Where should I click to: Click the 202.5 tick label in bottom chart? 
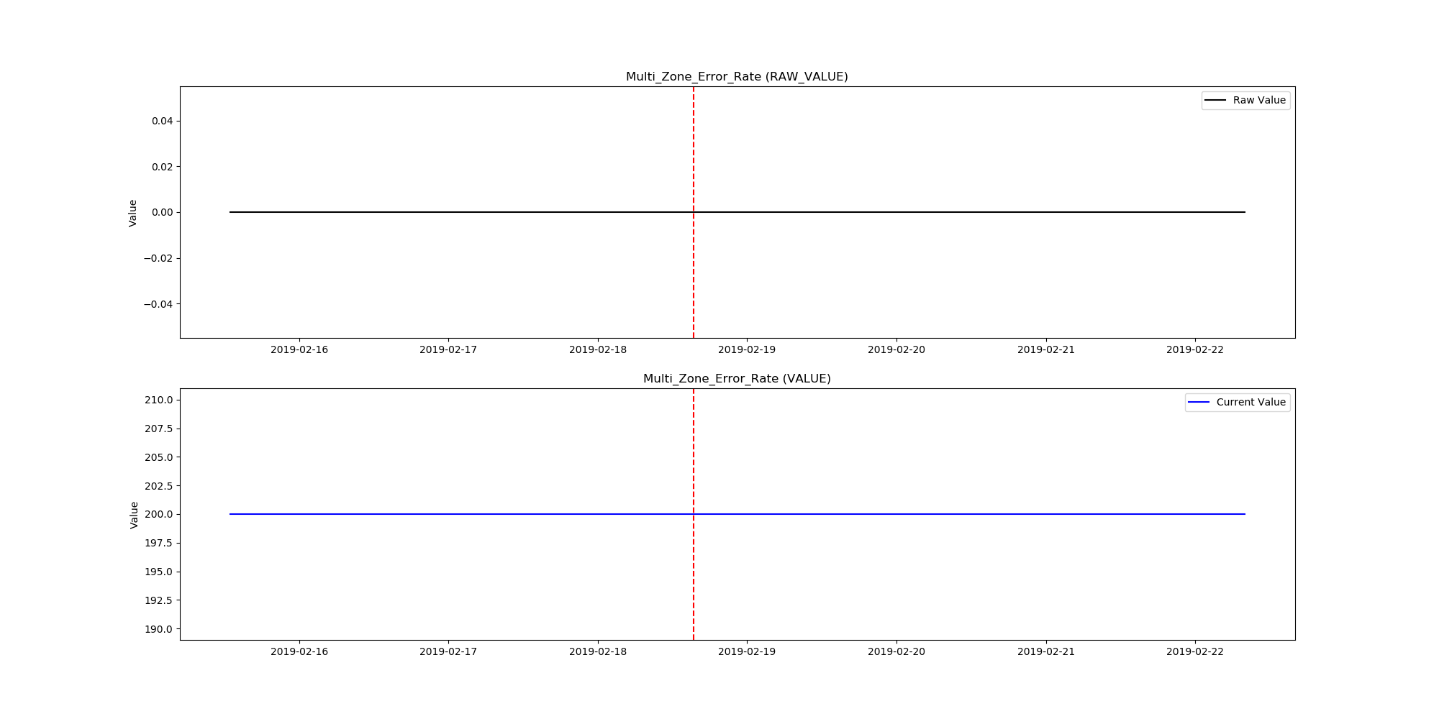coord(158,486)
